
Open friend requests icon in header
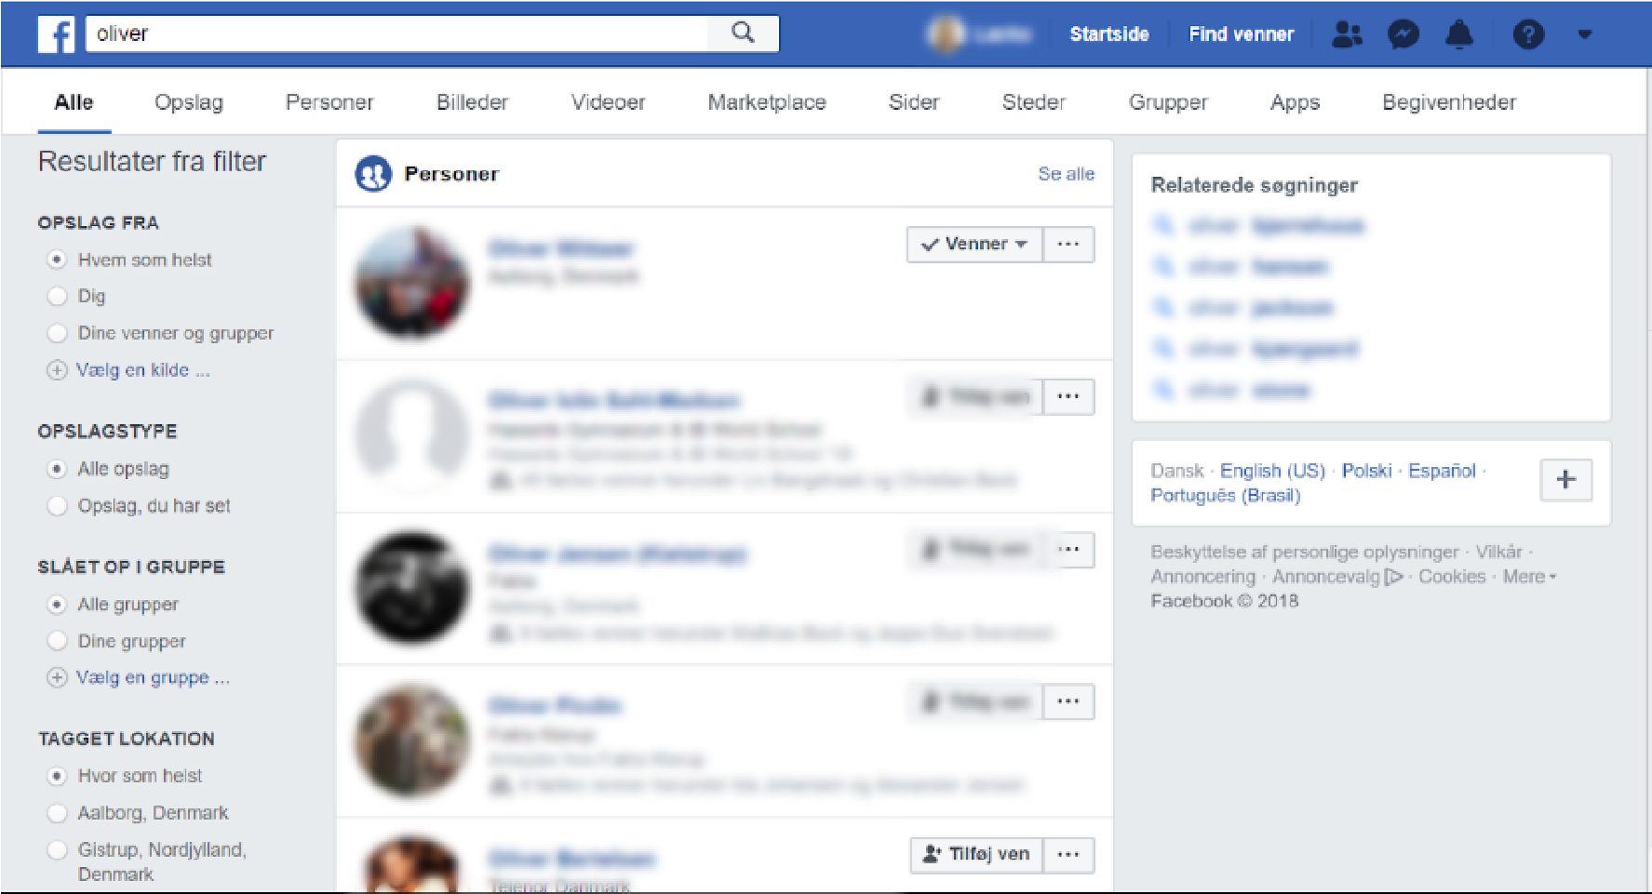pyautogui.click(x=1347, y=34)
